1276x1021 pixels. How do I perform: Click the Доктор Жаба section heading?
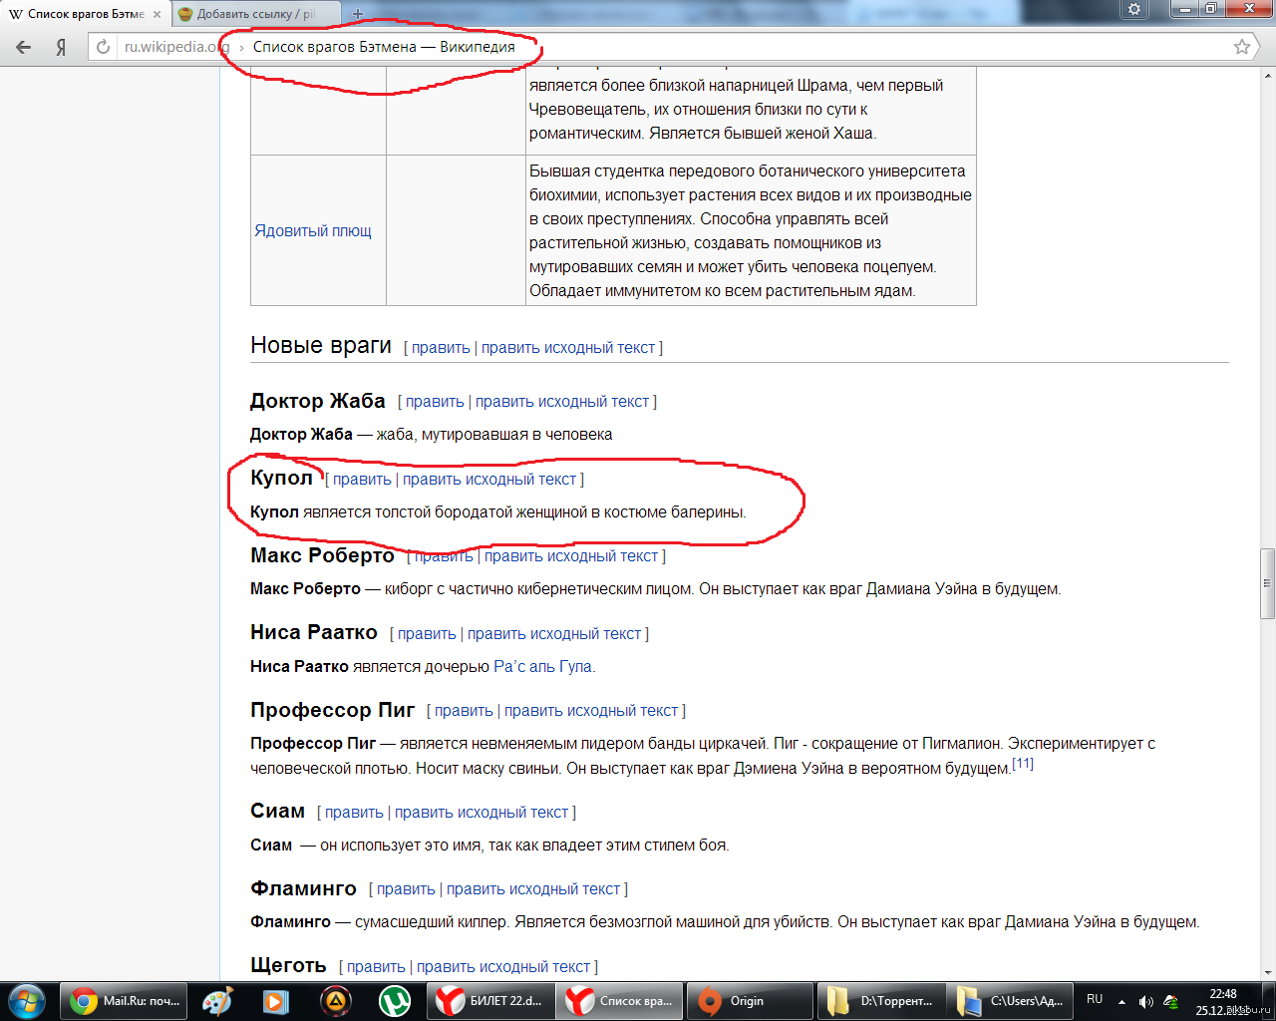317,400
